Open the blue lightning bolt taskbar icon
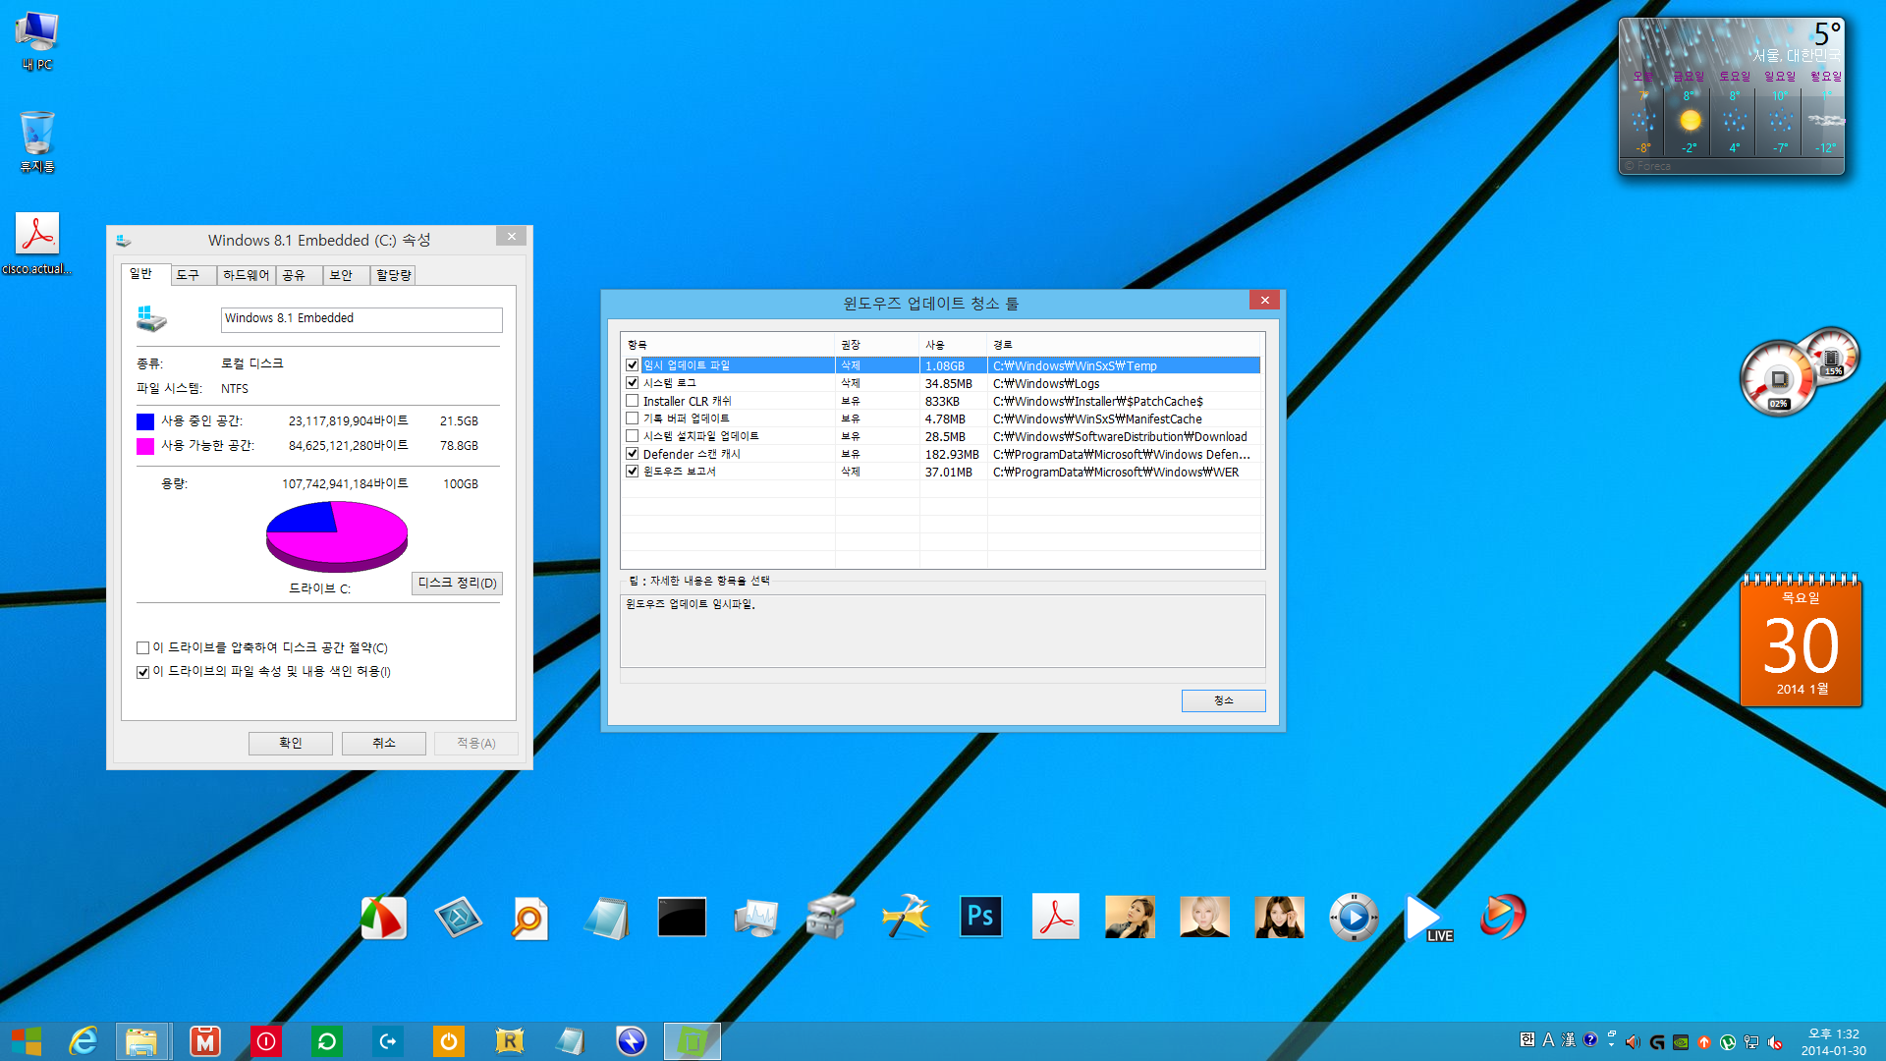 tap(632, 1041)
